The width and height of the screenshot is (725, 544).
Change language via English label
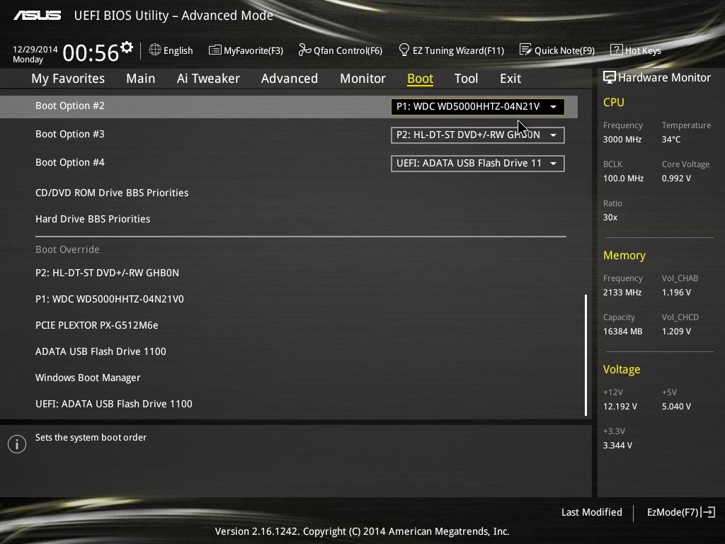coord(178,50)
